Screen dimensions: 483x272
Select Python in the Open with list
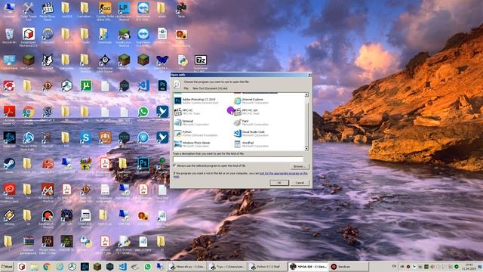tap(196, 134)
